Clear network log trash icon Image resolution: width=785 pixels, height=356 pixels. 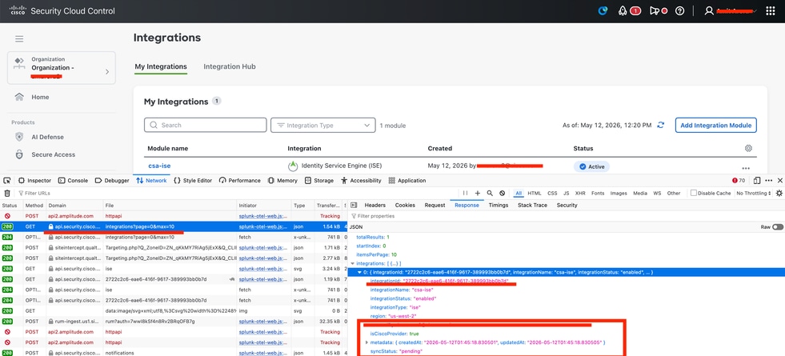7,193
